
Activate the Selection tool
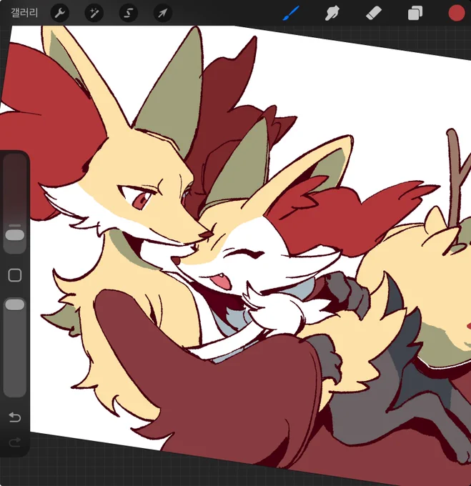(128, 13)
